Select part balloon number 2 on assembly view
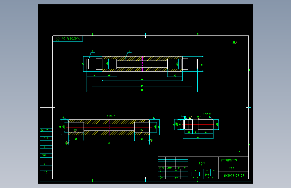 (x=130, y=51)
